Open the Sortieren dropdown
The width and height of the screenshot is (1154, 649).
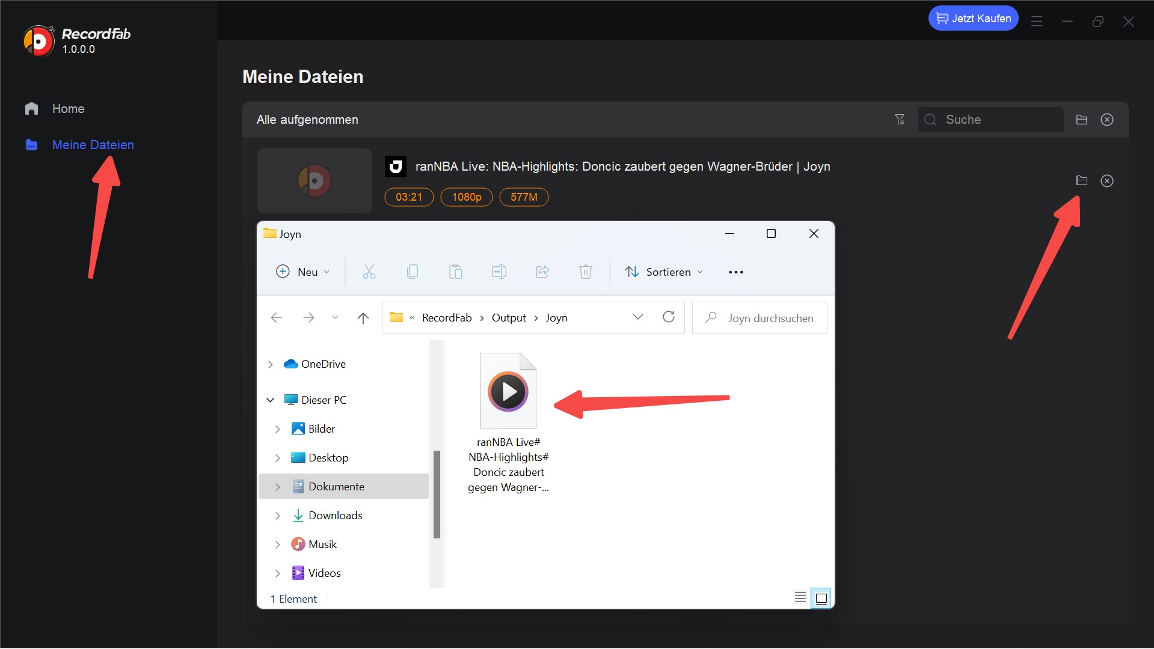(663, 272)
